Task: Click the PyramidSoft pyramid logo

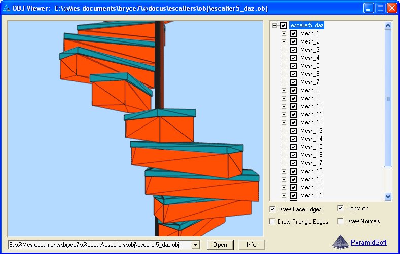Action: point(340,242)
